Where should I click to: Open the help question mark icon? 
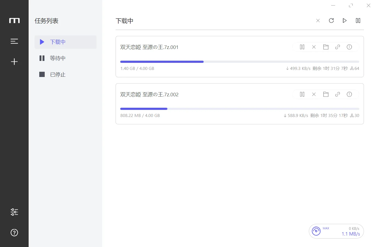click(x=14, y=233)
